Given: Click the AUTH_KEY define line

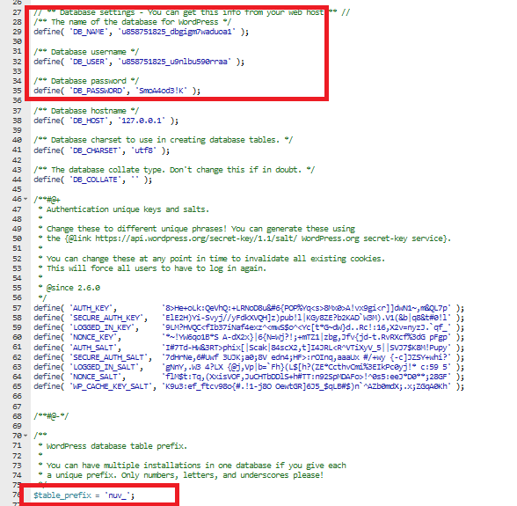Looking at the screenshot, I should [x=249, y=308].
